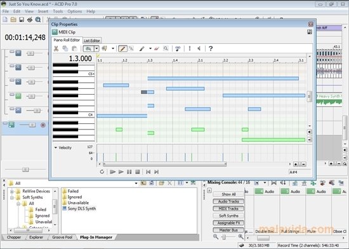
Task: Select the Ignored folder in tree
Action: [39, 215]
